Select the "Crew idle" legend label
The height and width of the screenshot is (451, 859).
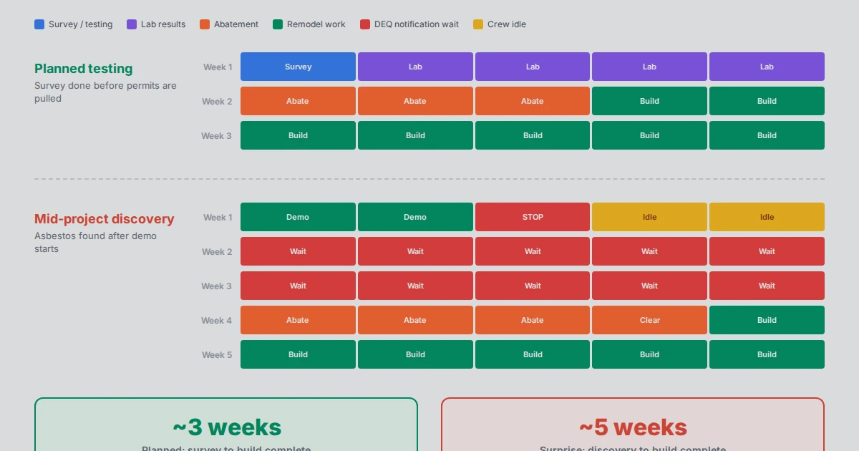(507, 24)
